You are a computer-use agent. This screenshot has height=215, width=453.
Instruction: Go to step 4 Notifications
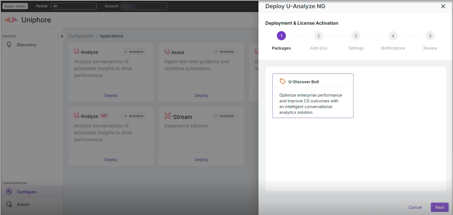(x=393, y=36)
